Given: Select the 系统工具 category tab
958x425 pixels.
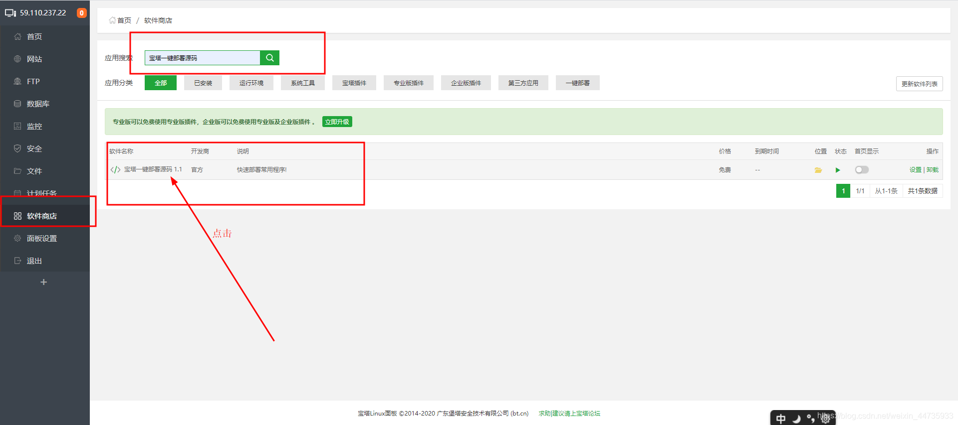Looking at the screenshot, I should 303,83.
